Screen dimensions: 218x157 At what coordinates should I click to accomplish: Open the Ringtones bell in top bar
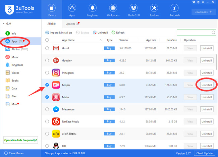93,10
